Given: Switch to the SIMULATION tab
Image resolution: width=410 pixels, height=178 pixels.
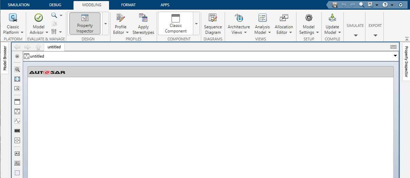Looking at the screenshot, I should click(x=19, y=5).
